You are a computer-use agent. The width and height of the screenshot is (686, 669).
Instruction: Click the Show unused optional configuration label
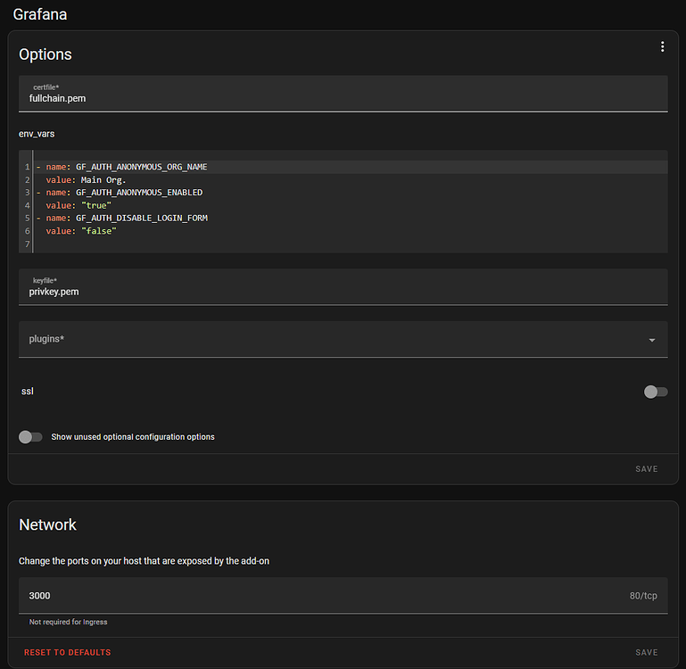pyautogui.click(x=133, y=437)
